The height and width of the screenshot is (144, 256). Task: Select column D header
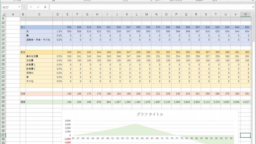coord(58,15)
